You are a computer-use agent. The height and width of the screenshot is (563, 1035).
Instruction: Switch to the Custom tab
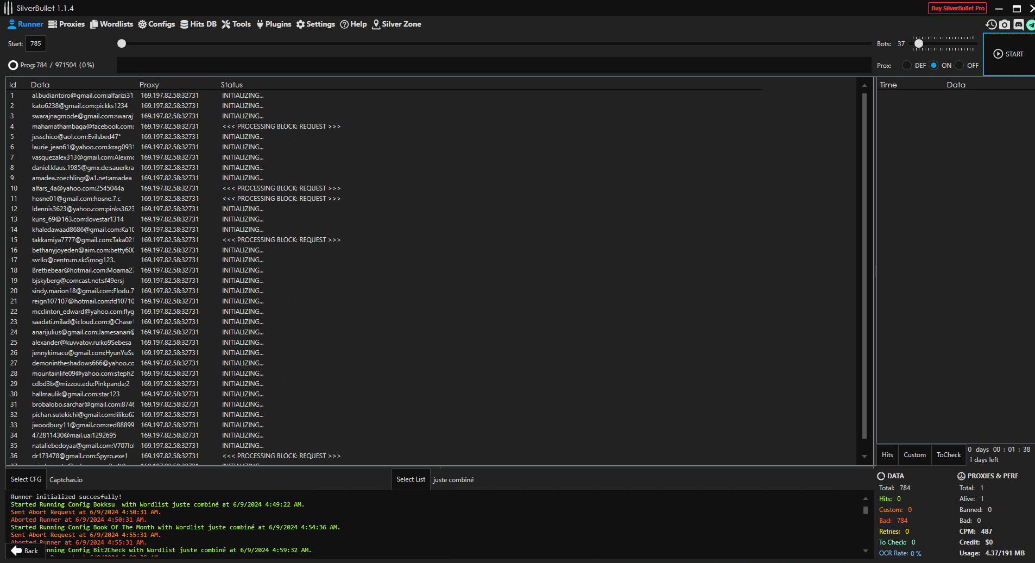pos(914,455)
